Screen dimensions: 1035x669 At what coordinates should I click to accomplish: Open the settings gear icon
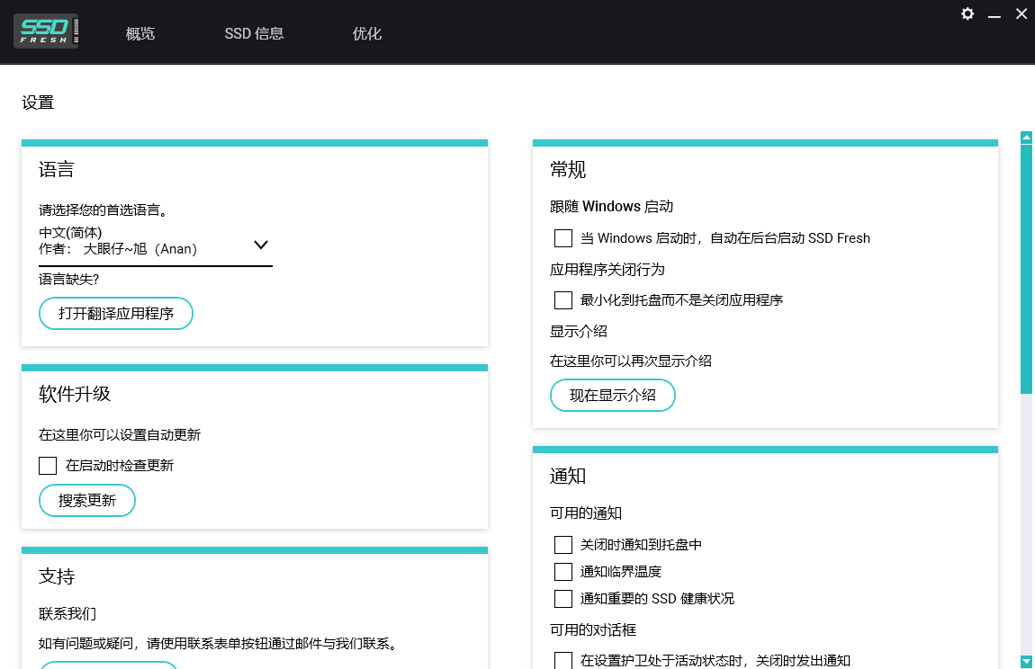(967, 14)
